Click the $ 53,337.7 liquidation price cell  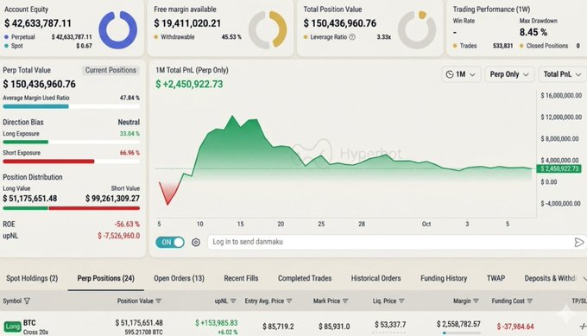pyautogui.click(x=390, y=325)
